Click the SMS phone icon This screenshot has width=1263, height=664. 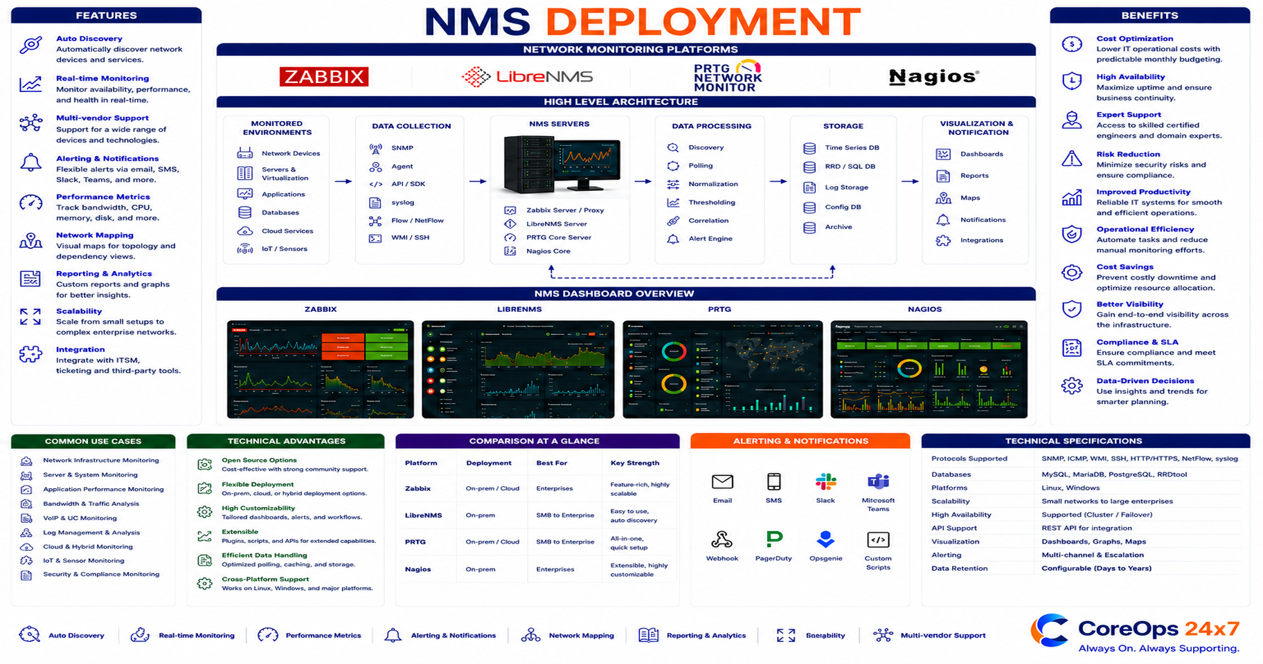coord(773,481)
